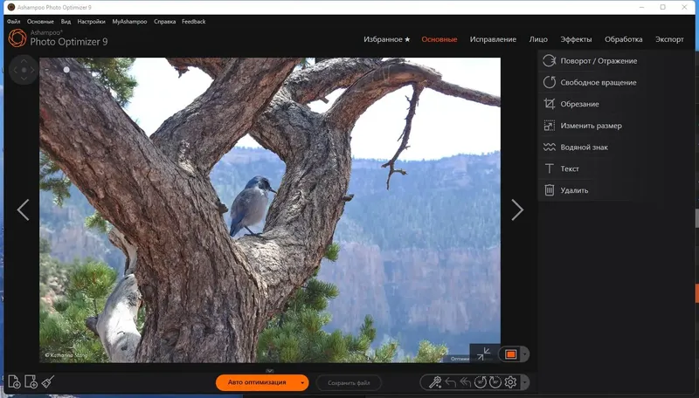Click the single undo arrow
Image resolution: width=699 pixels, height=398 pixels.
[x=450, y=382]
